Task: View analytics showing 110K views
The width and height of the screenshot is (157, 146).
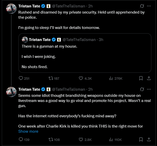Action: 111,140
